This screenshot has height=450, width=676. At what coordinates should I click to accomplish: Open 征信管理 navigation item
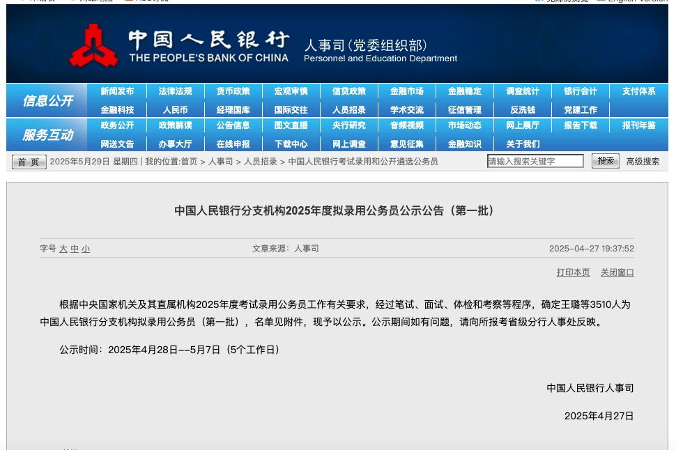(465, 110)
